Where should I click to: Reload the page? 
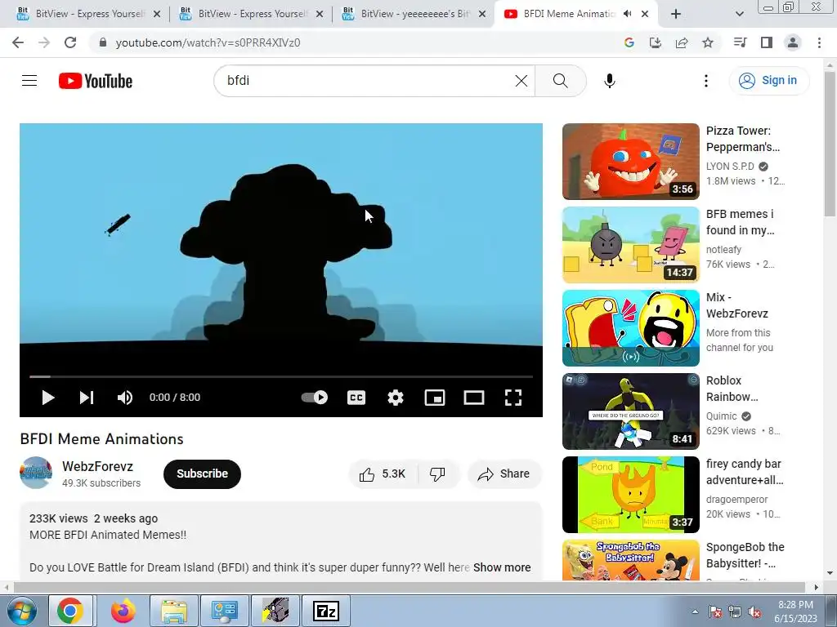pyautogui.click(x=70, y=42)
